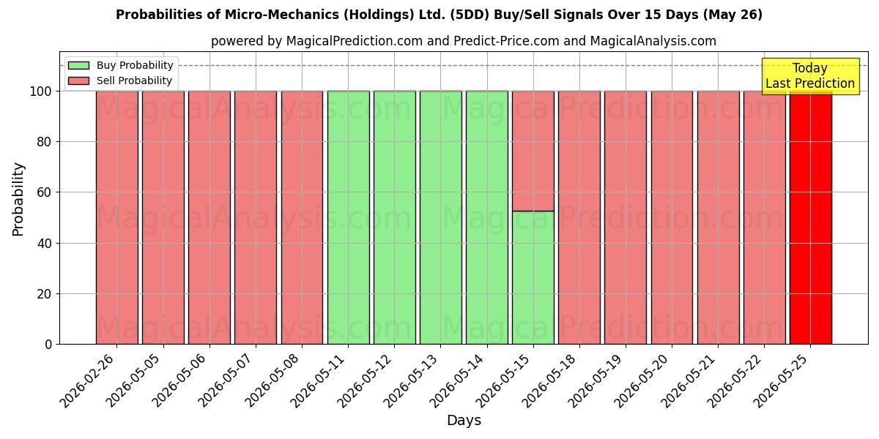Click the red sell portion of the 2026-05-15 bar

pos(533,151)
